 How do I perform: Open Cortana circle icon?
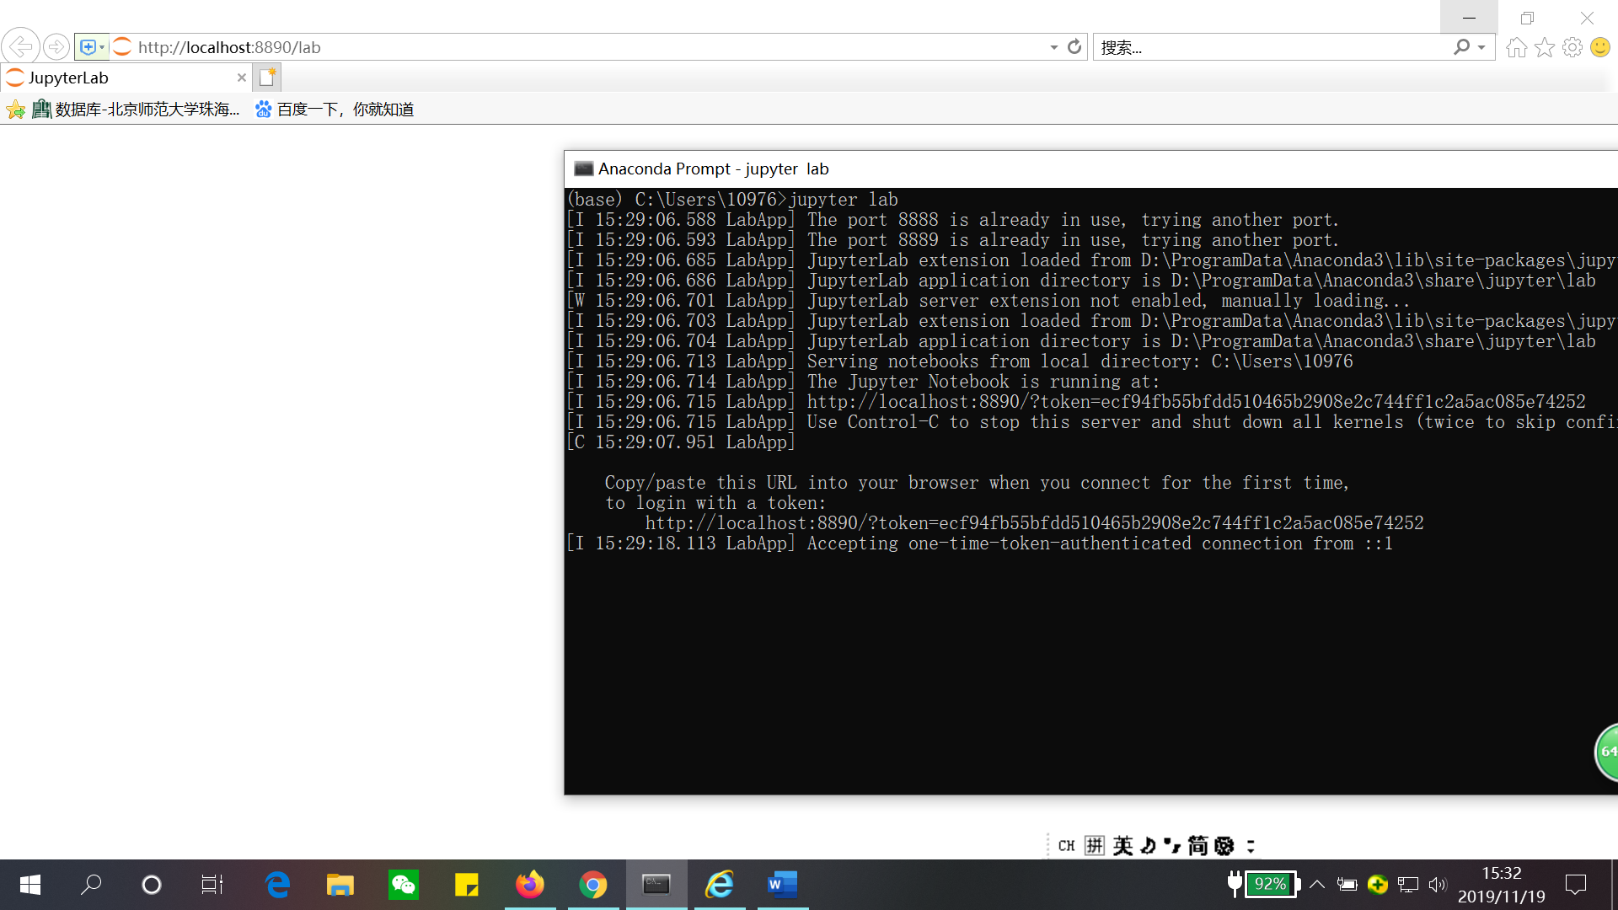click(x=152, y=885)
